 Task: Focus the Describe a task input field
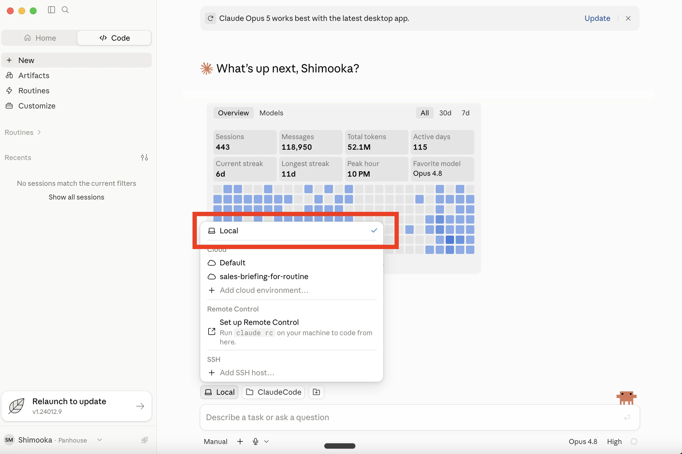point(420,418)
